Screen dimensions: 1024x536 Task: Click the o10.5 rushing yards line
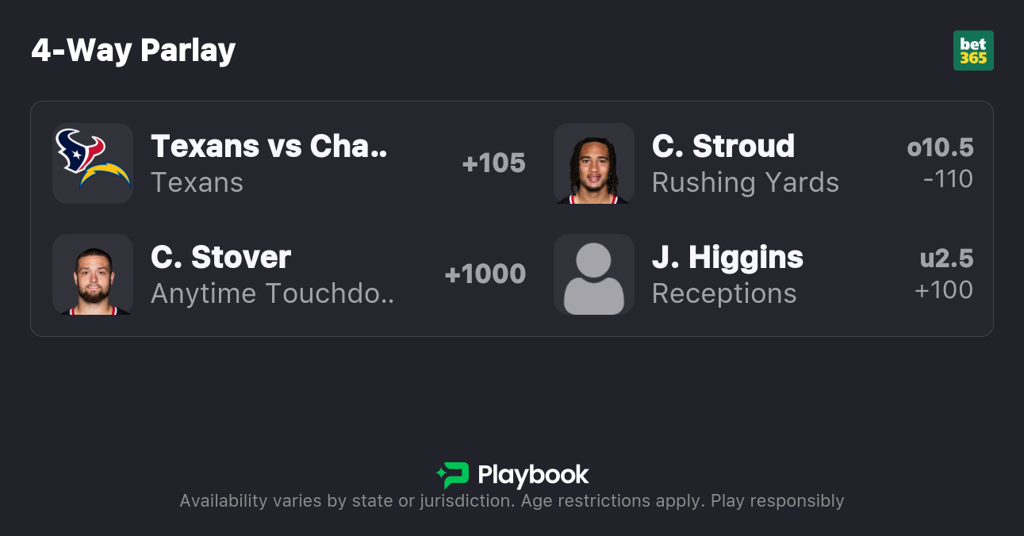pos(940,147)
